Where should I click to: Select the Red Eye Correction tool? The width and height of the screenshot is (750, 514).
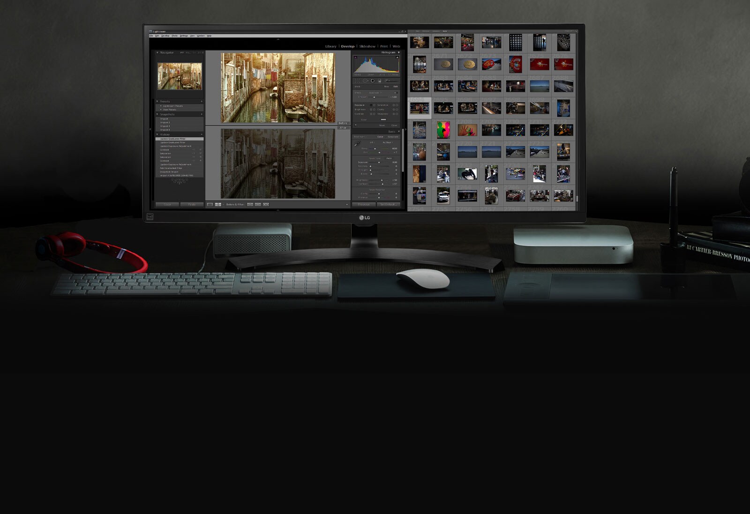tap(373, 81)
